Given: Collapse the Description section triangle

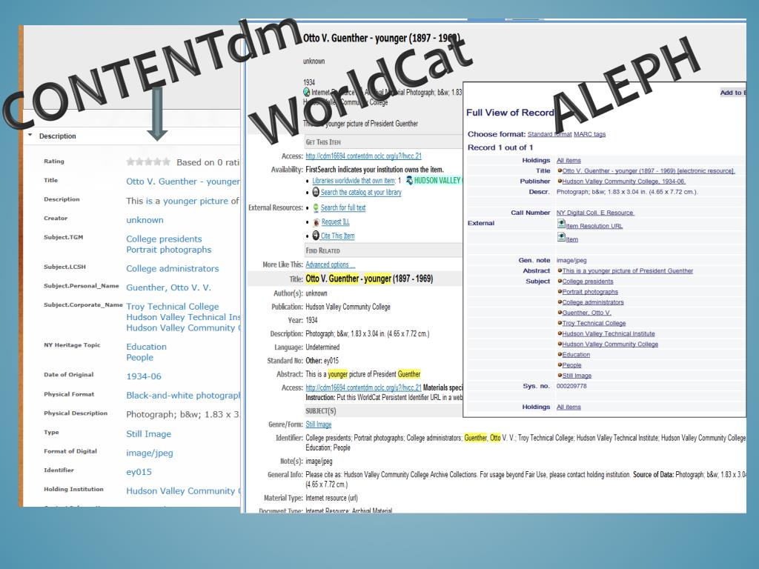Looking at the screenshot, I should click(30, 136).
